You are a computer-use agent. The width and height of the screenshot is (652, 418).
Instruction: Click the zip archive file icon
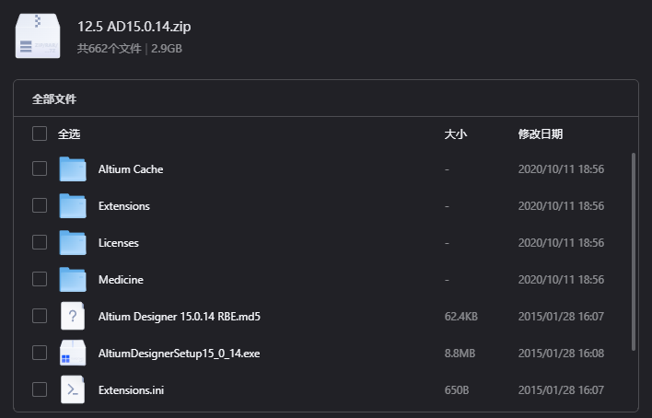coord(38,36)
